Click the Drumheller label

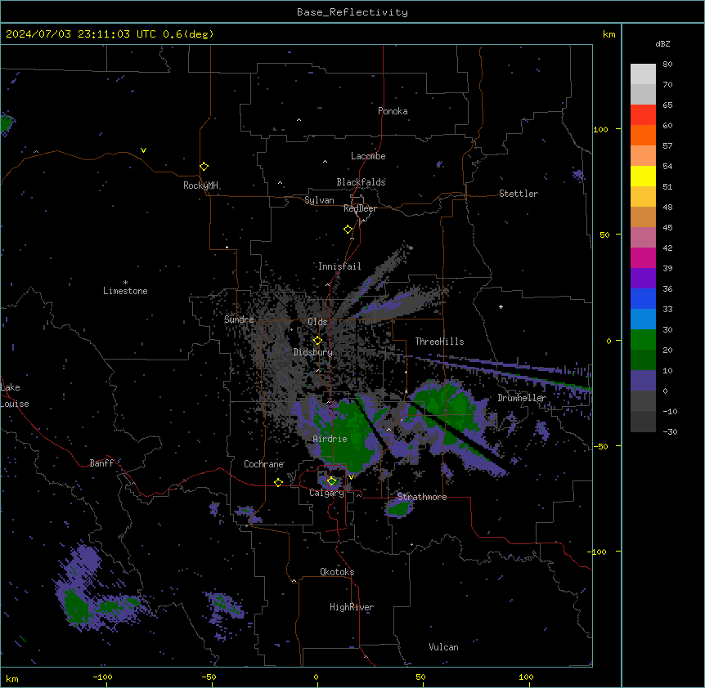[522, 398]
